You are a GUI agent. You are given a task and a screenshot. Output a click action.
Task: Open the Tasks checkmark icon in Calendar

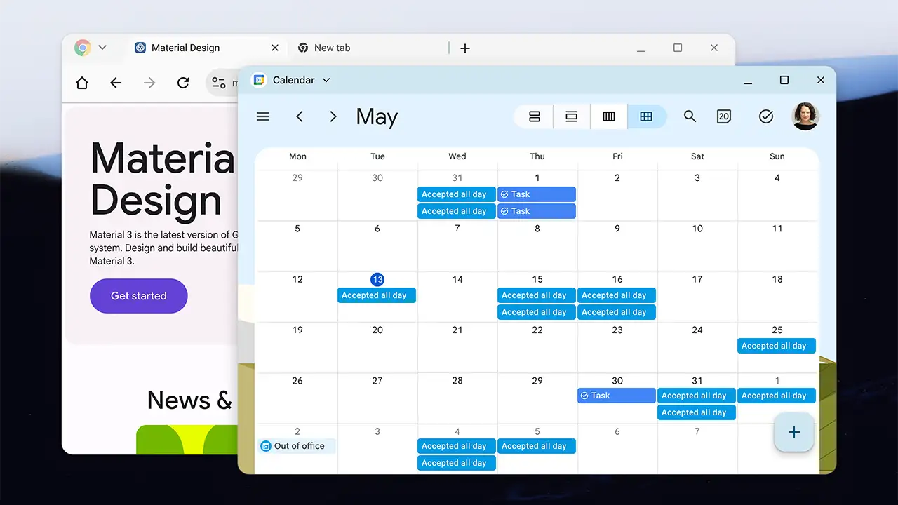766,116
